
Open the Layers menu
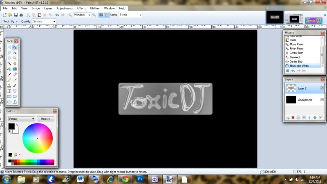coord(48,8)
